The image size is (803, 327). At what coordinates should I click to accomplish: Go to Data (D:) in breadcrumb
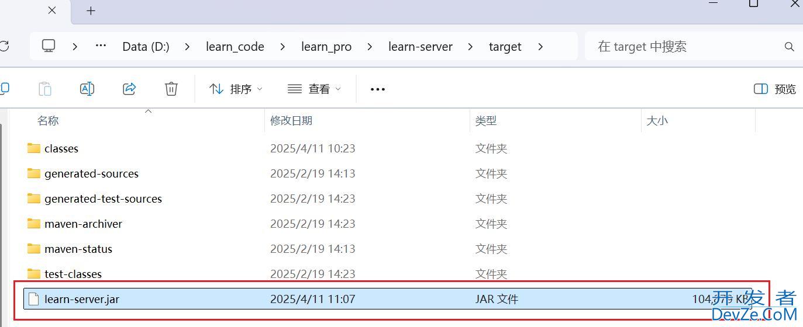point(146,47)
